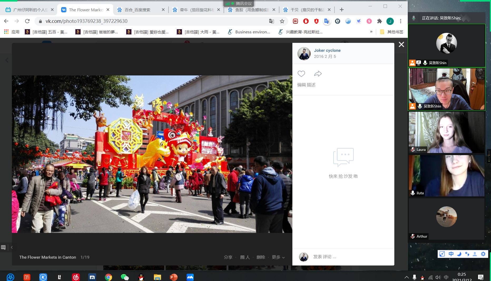Toggle microphone next to speaking indicator
The image size is (491, 281).
tap(414, 18)
